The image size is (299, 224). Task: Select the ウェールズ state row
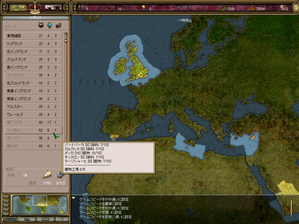pyautogui.click(x=33, y=115)
